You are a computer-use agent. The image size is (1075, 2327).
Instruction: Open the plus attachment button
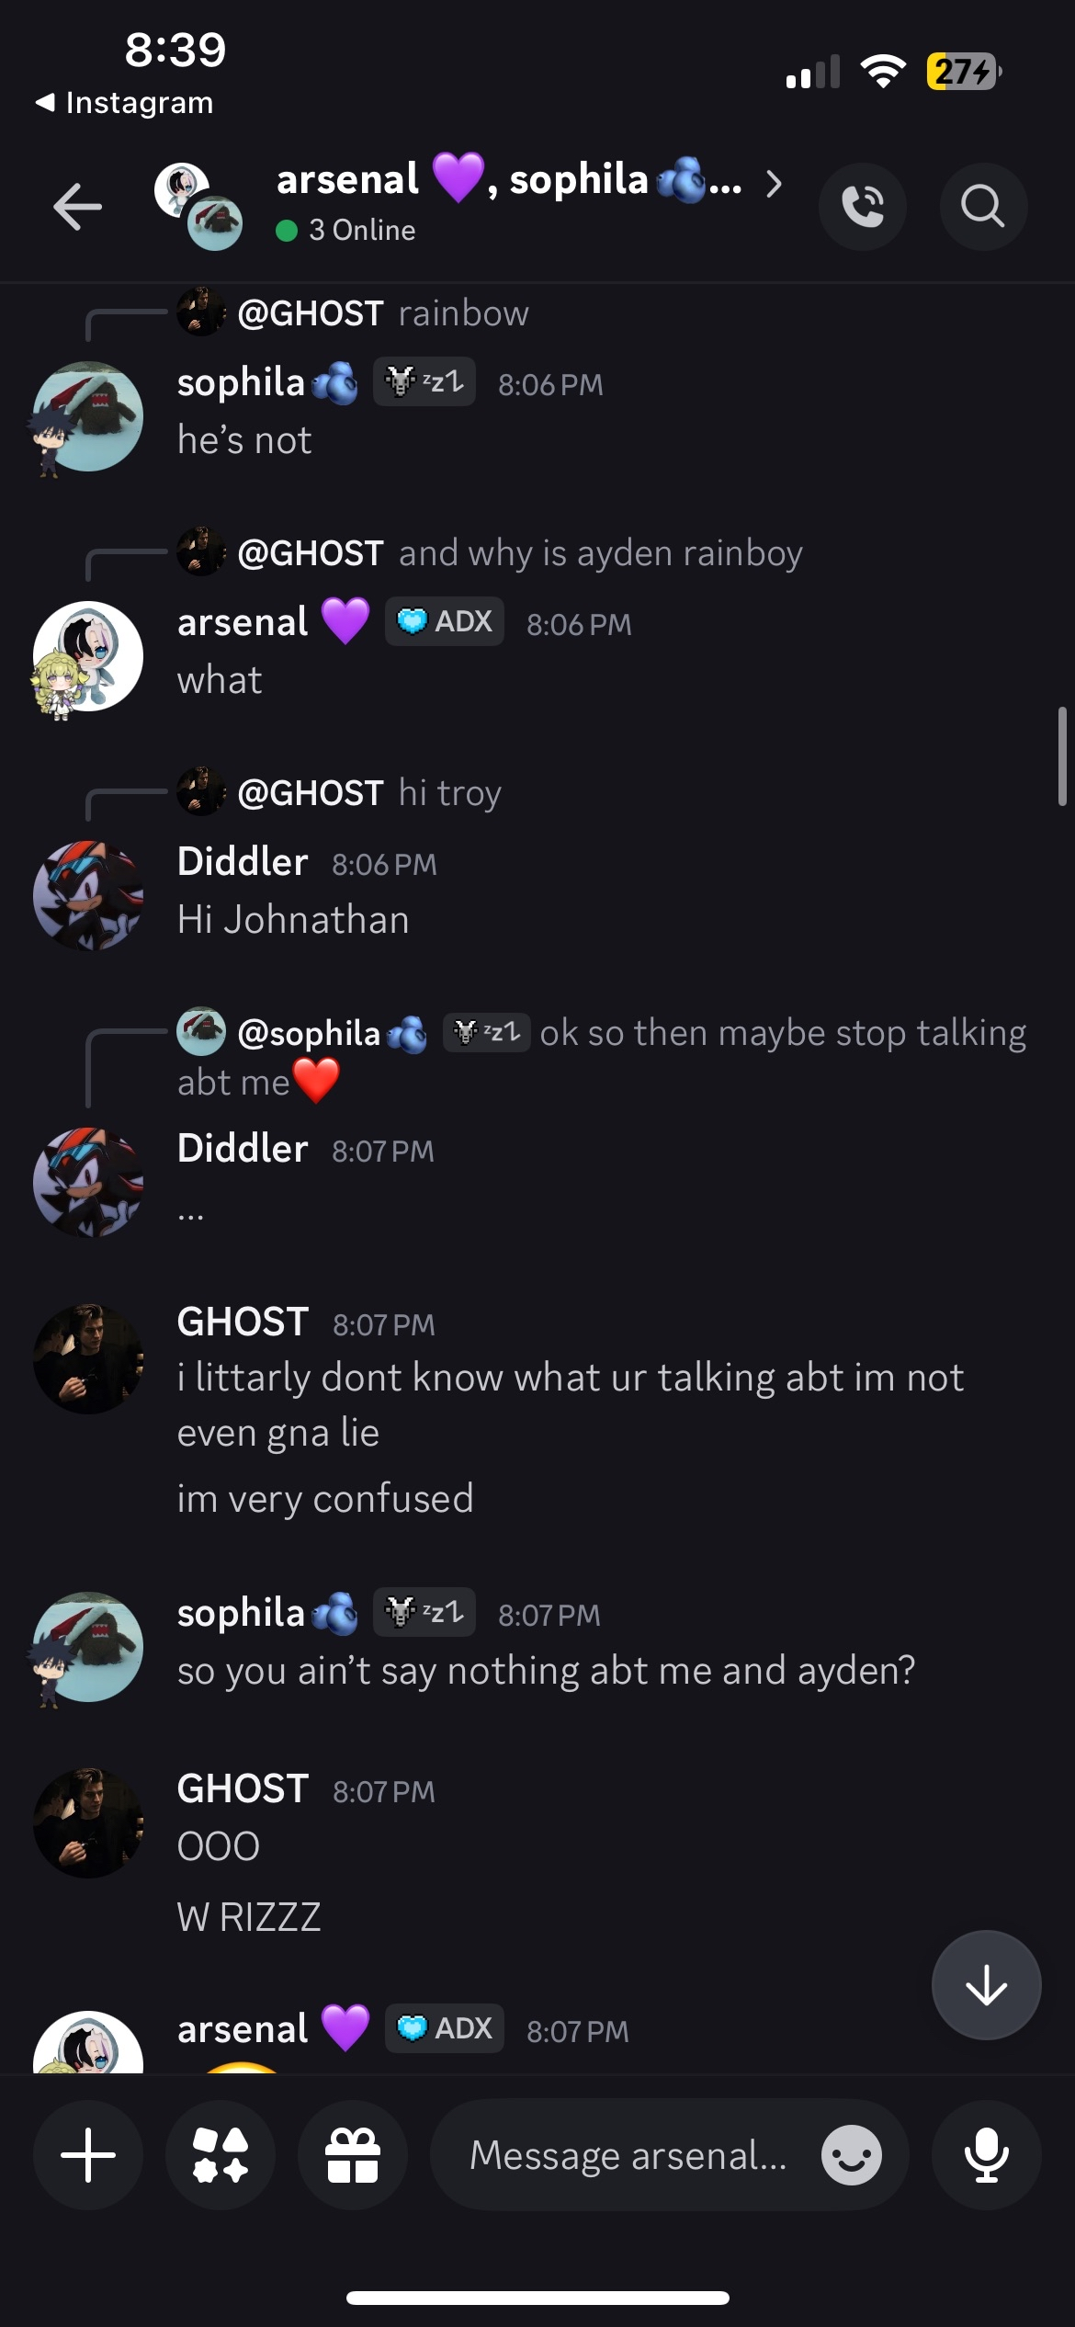coord(88,2154)
